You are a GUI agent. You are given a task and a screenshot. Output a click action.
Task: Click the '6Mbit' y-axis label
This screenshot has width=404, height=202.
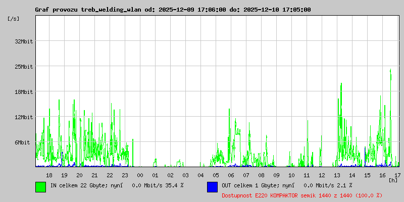point(22,142)
